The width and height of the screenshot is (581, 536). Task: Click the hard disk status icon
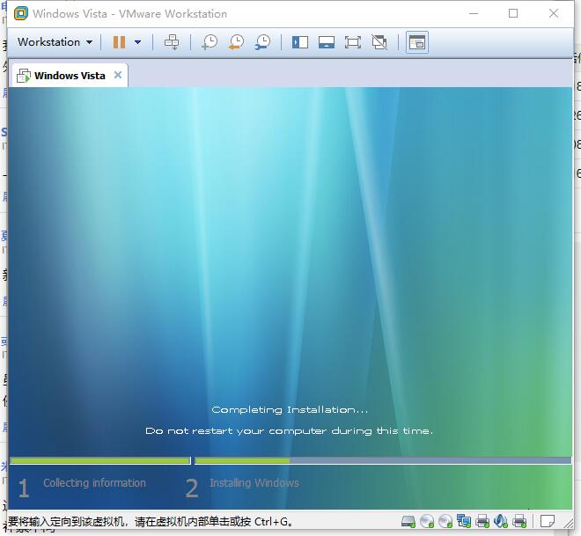click(408, 521)
